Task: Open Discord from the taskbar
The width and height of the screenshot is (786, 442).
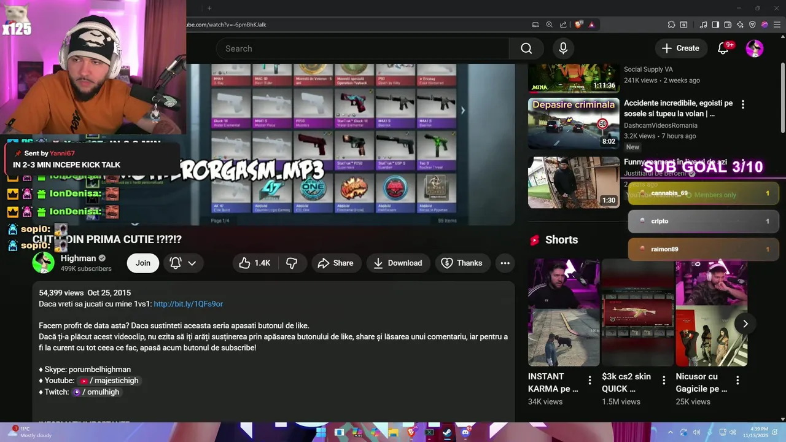Action: pyautogui.click(x=465, y=432)
